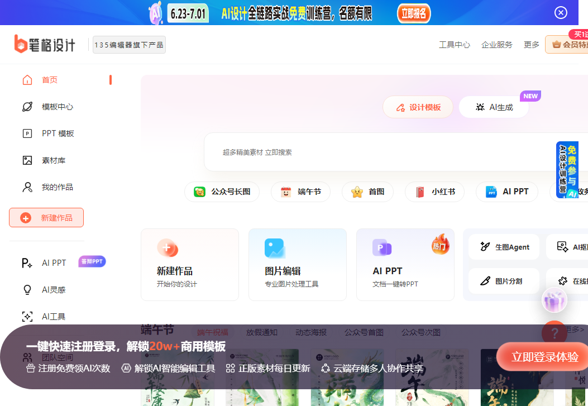The width and height of the screenshot is (588, 406).
Task: Switch to the 公众号次图 category tab
Action: pos(420,332)
